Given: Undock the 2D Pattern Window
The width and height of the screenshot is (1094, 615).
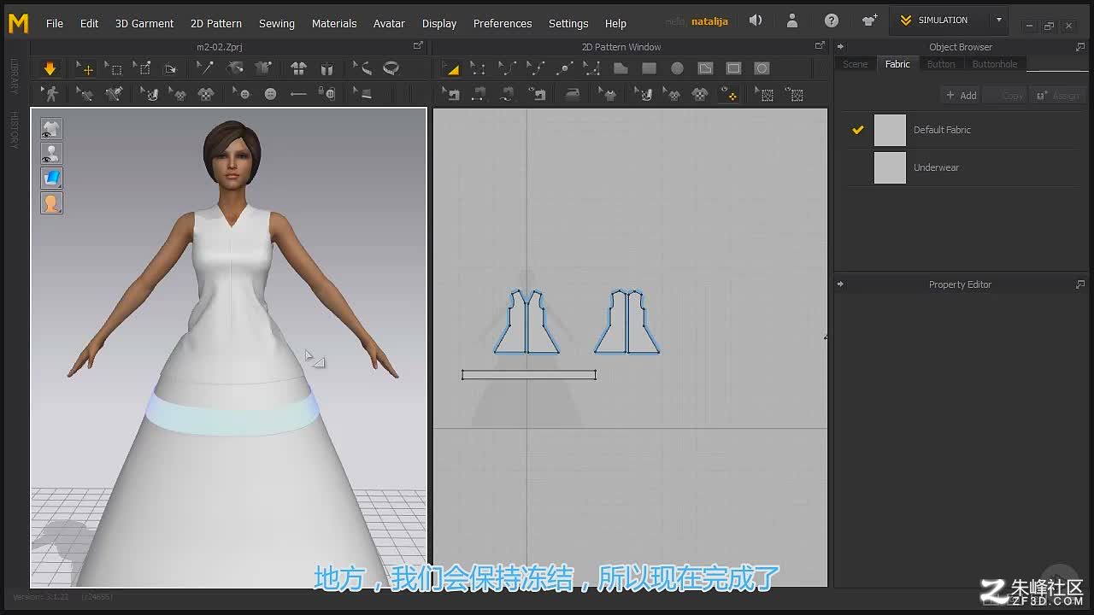Looking at the screenshot, I should [x=820, y=46].
